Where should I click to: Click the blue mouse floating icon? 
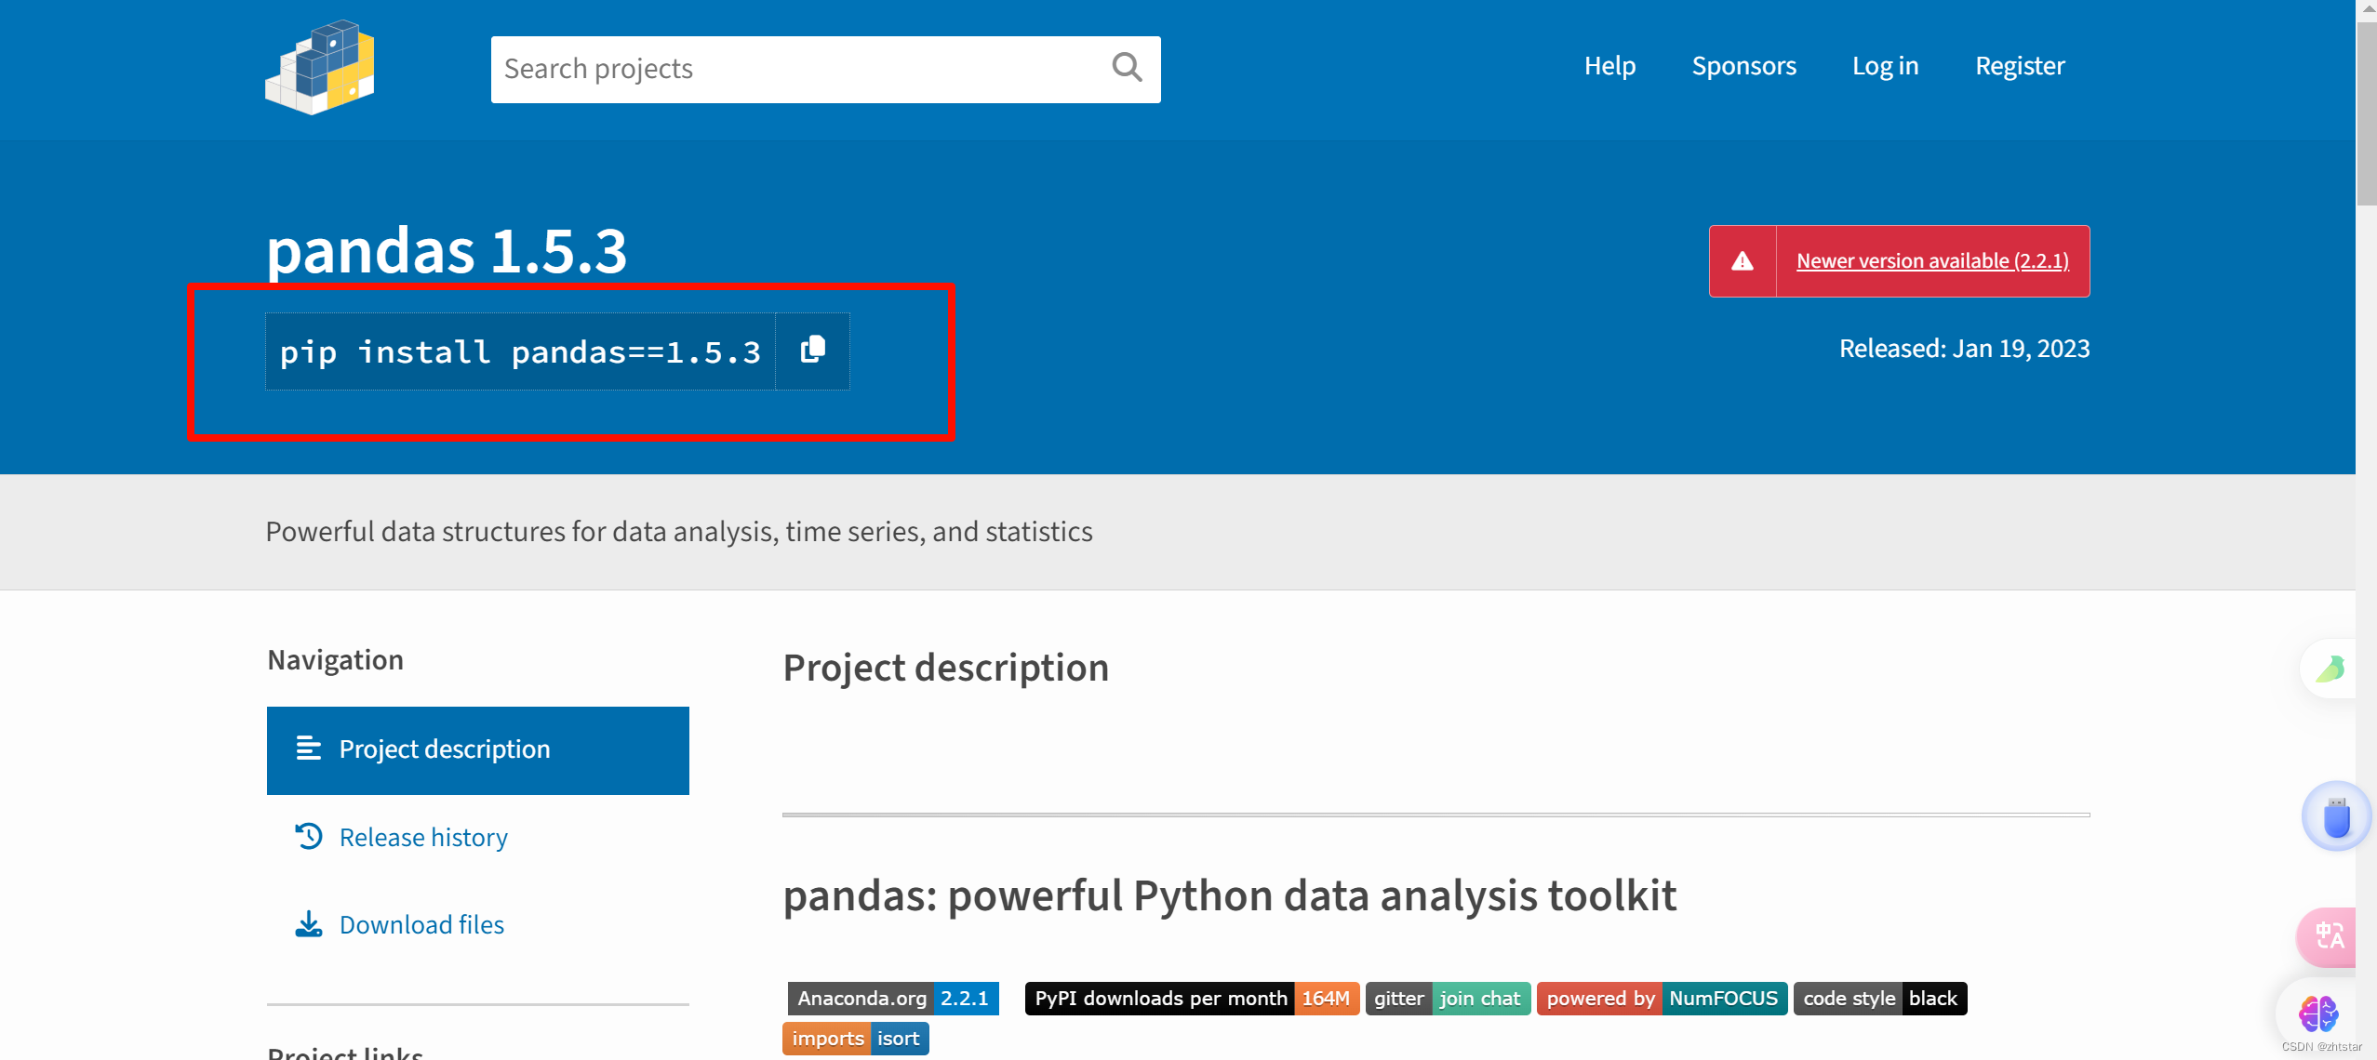(2336, 817)
